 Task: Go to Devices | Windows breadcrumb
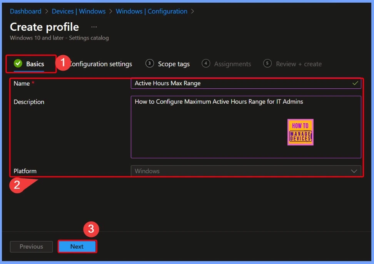point(78,11)
